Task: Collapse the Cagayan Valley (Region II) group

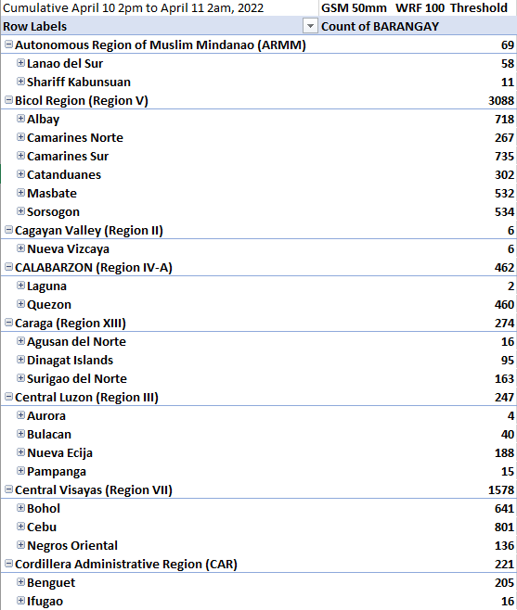Action: pos(8,230)
